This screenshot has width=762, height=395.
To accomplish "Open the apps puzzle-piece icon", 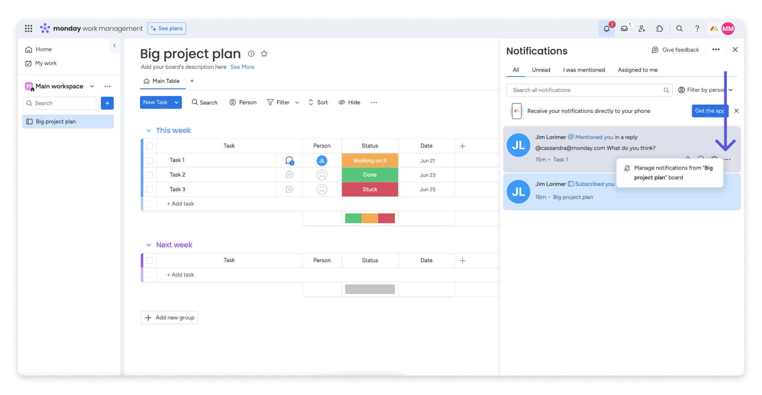I will coord(660,29).
